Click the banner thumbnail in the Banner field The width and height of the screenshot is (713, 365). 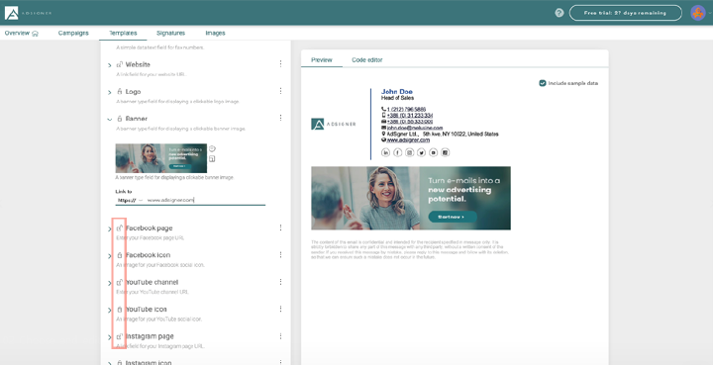161,158
